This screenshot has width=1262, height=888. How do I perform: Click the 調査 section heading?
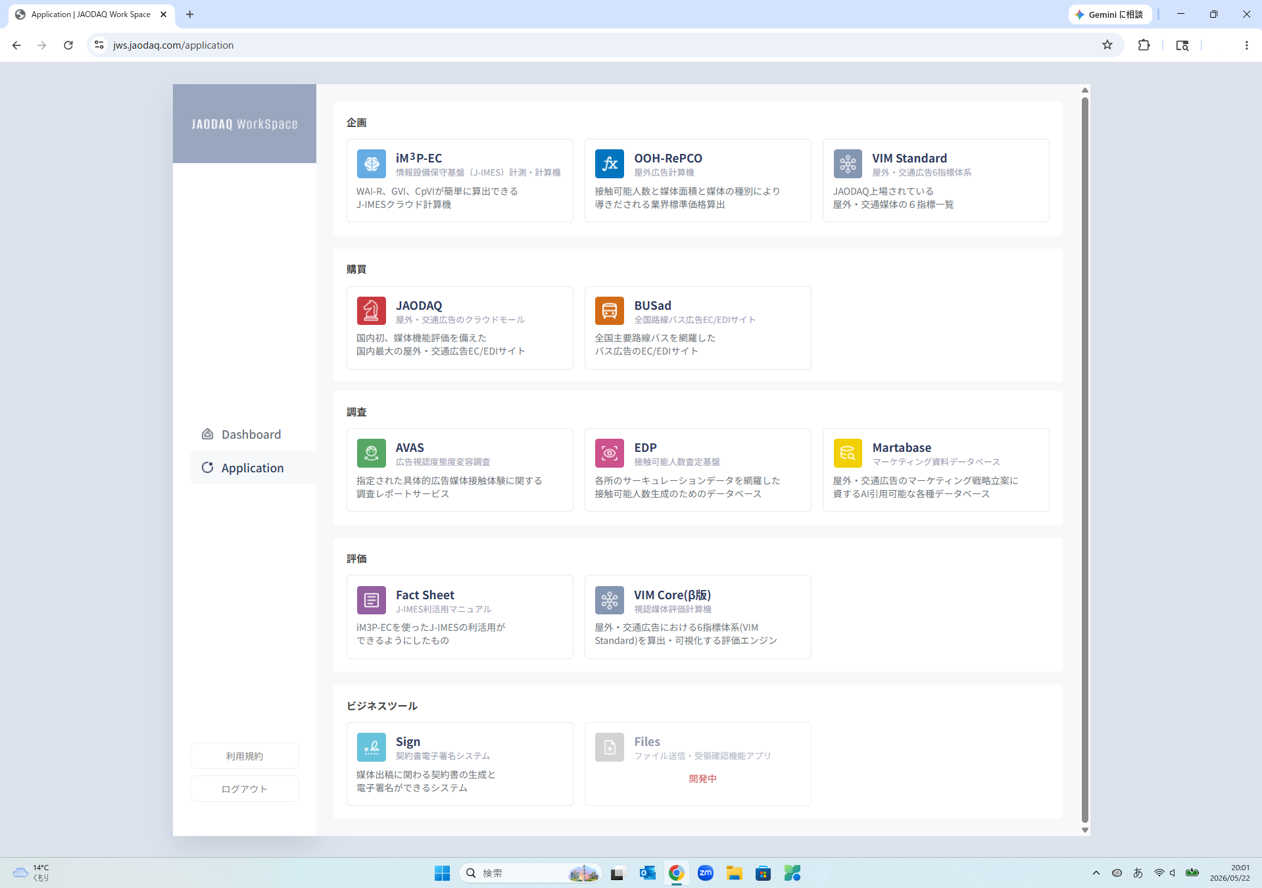356,412
